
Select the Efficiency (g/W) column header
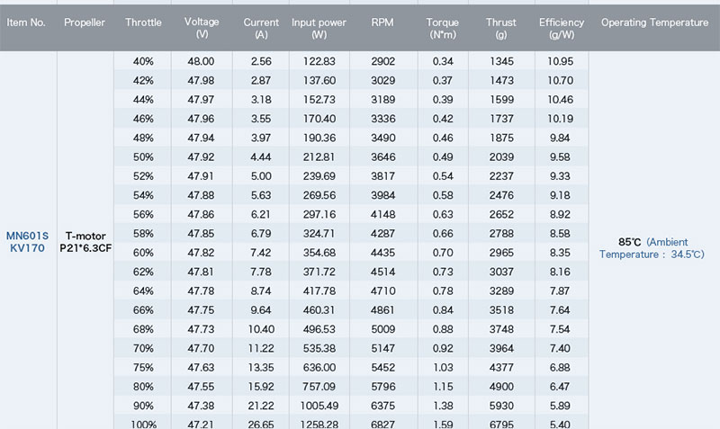[561, 27]
